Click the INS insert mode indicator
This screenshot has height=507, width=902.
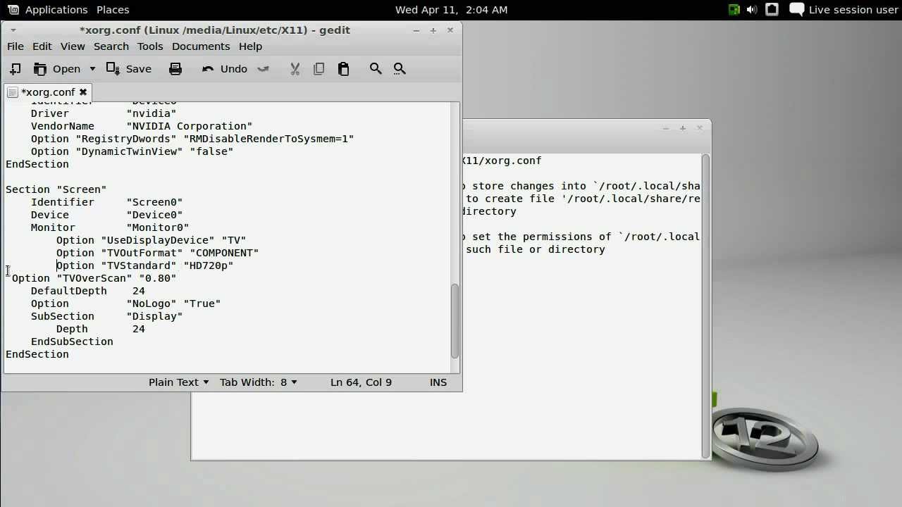438,382
